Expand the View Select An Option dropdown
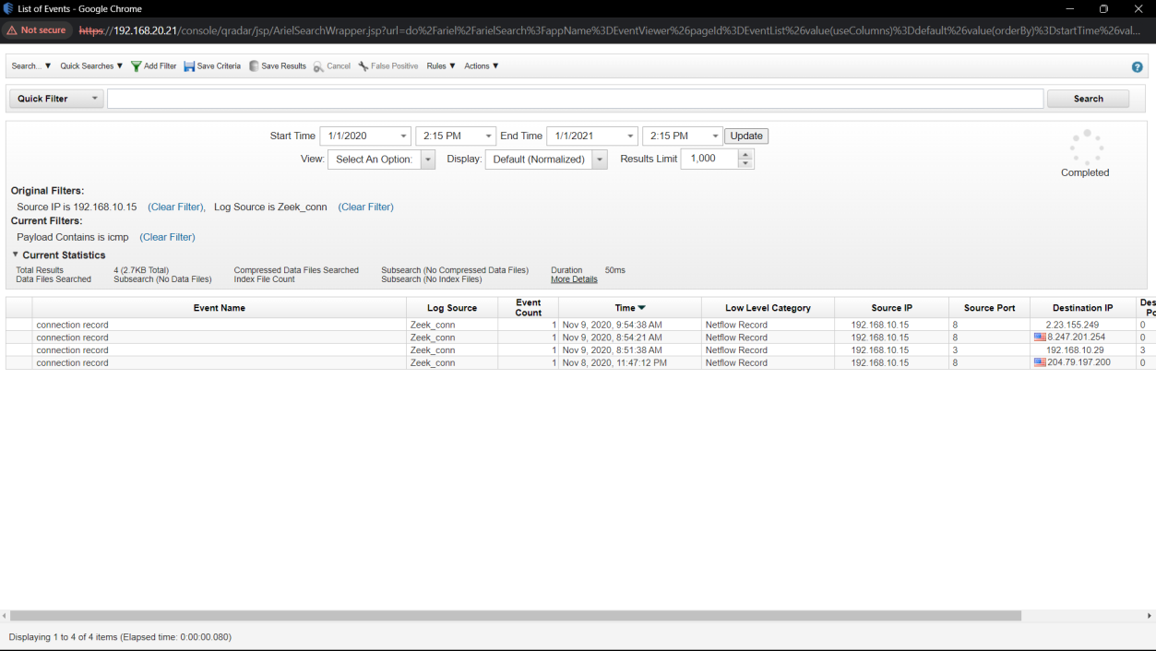Image resolution: width=1156 pixels, height=651 pixels. (x=428, y=160)
